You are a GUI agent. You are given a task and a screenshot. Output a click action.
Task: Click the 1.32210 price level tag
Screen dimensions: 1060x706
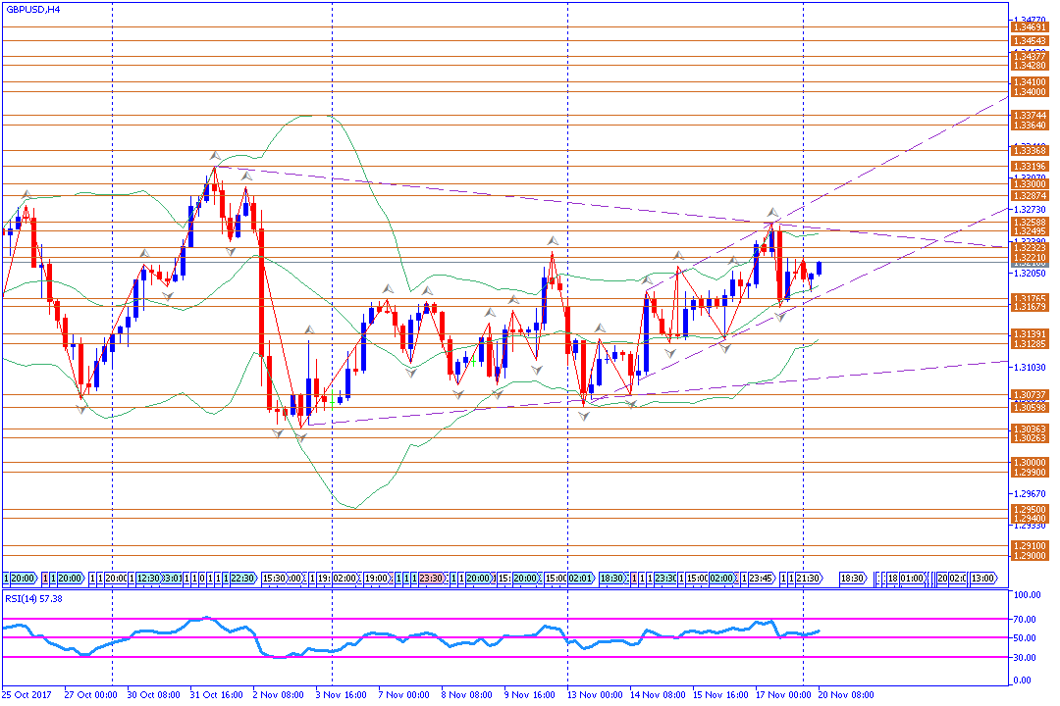point(1030,258)
